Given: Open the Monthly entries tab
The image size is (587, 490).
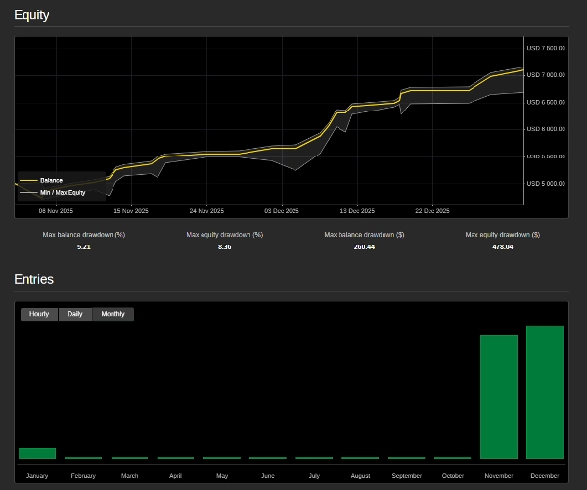Looking at the screenshot, I should coord(113,314).
